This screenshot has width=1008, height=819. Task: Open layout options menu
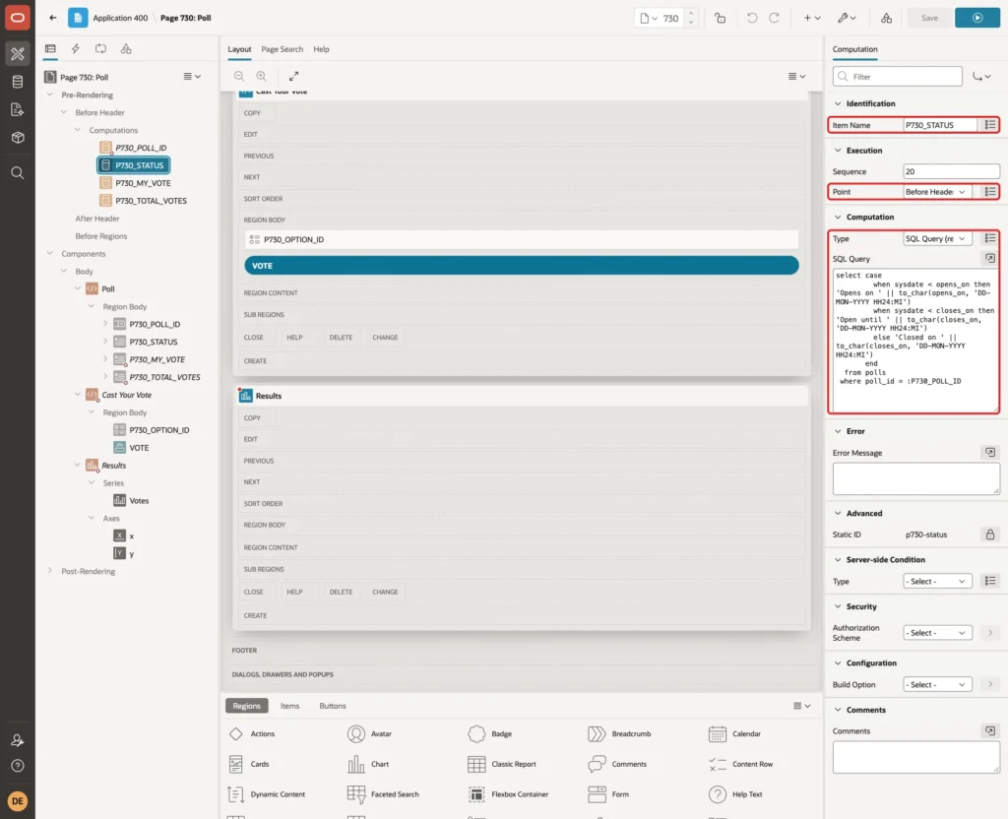click(x=796, y=76)
